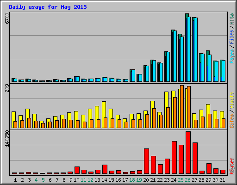Select the yellow visits bar for day 21

point(152,114)
